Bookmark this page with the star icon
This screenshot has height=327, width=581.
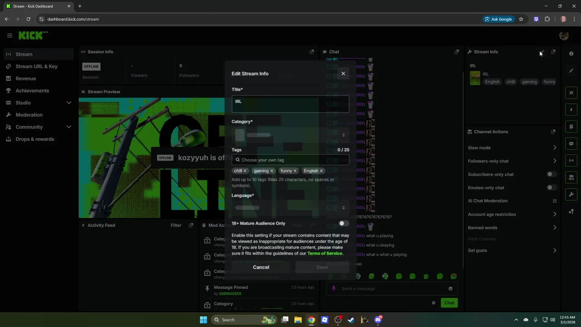[x=521, y=19]
